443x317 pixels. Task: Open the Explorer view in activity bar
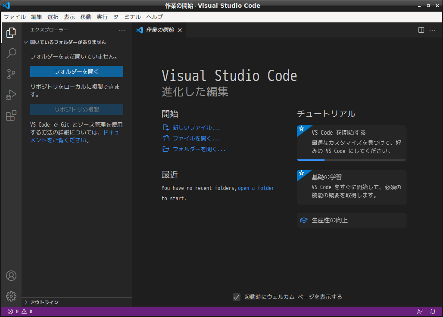point(11,33)
